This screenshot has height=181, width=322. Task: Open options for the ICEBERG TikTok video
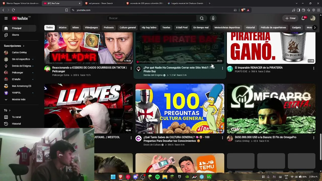(x=131, y=68)
